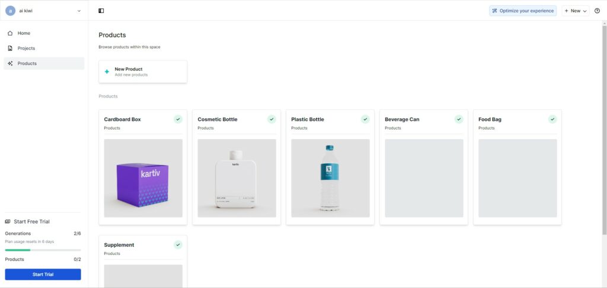Click the magic wand icon in Optimize button
The height and width of the screenshot is (288, 607).
point(494,11)
